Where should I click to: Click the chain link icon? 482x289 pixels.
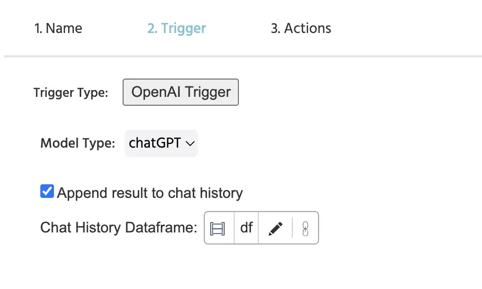pyautogui.click(x=305, y=228)
